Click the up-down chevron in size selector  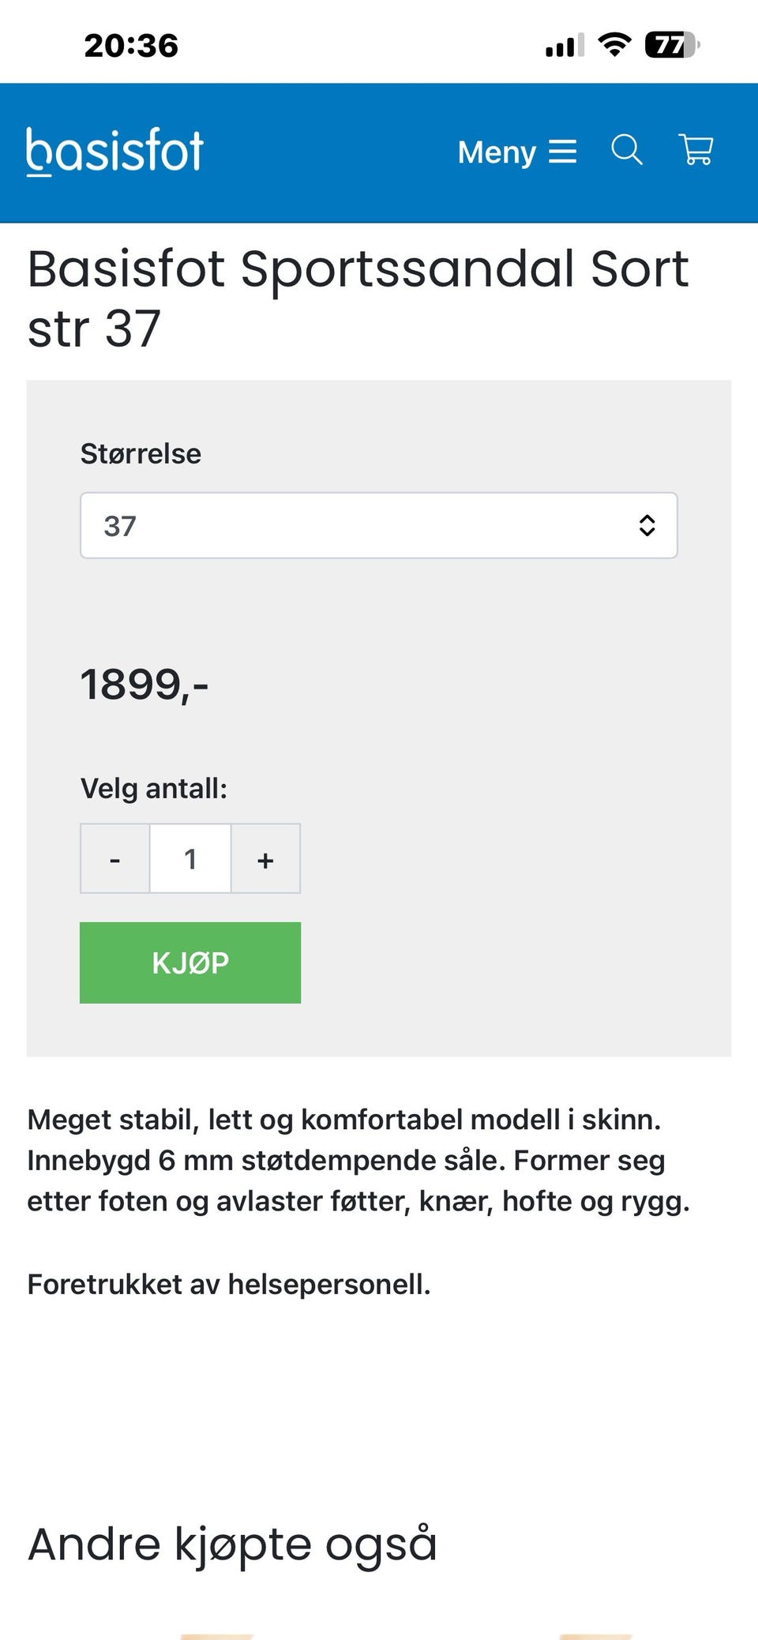pos(647,526)
